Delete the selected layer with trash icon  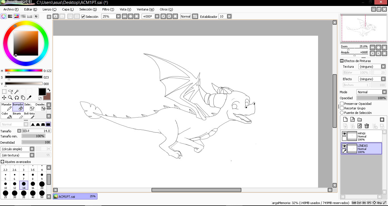point(367,126)
